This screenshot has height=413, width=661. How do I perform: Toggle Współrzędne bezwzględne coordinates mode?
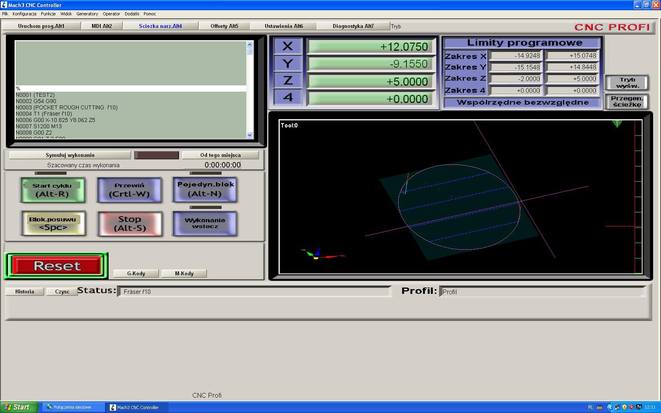[x=523, y=102]
